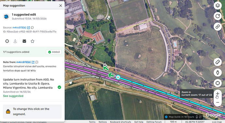Open Keyboard shortcuts in footer
225x123 pixels.
coord(121,122)
